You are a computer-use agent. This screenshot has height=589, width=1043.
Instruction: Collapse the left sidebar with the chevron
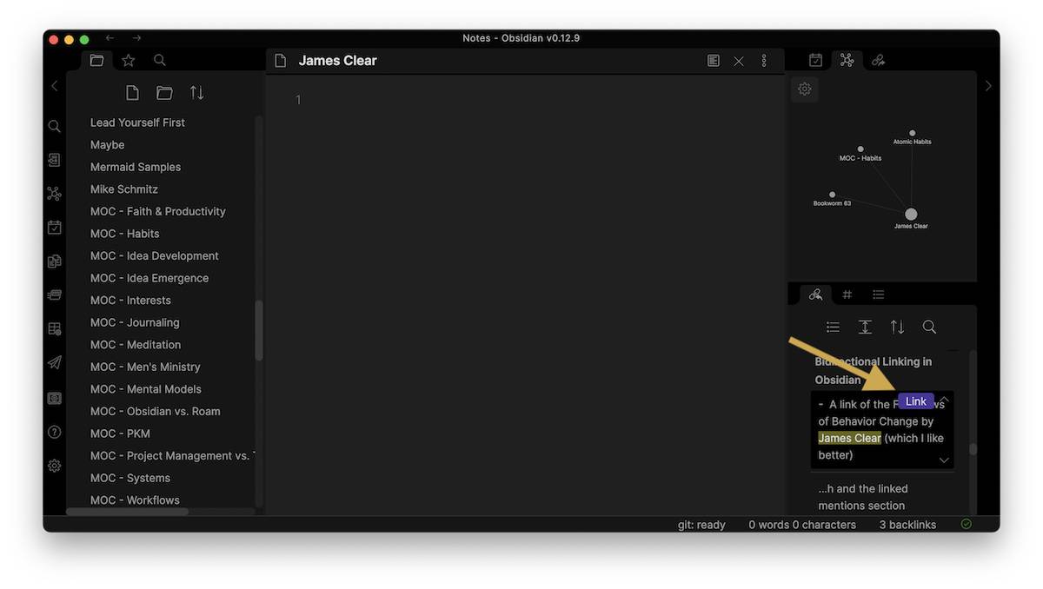pos(54,86)
